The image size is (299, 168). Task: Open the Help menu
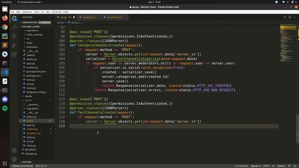pos(65,12)
